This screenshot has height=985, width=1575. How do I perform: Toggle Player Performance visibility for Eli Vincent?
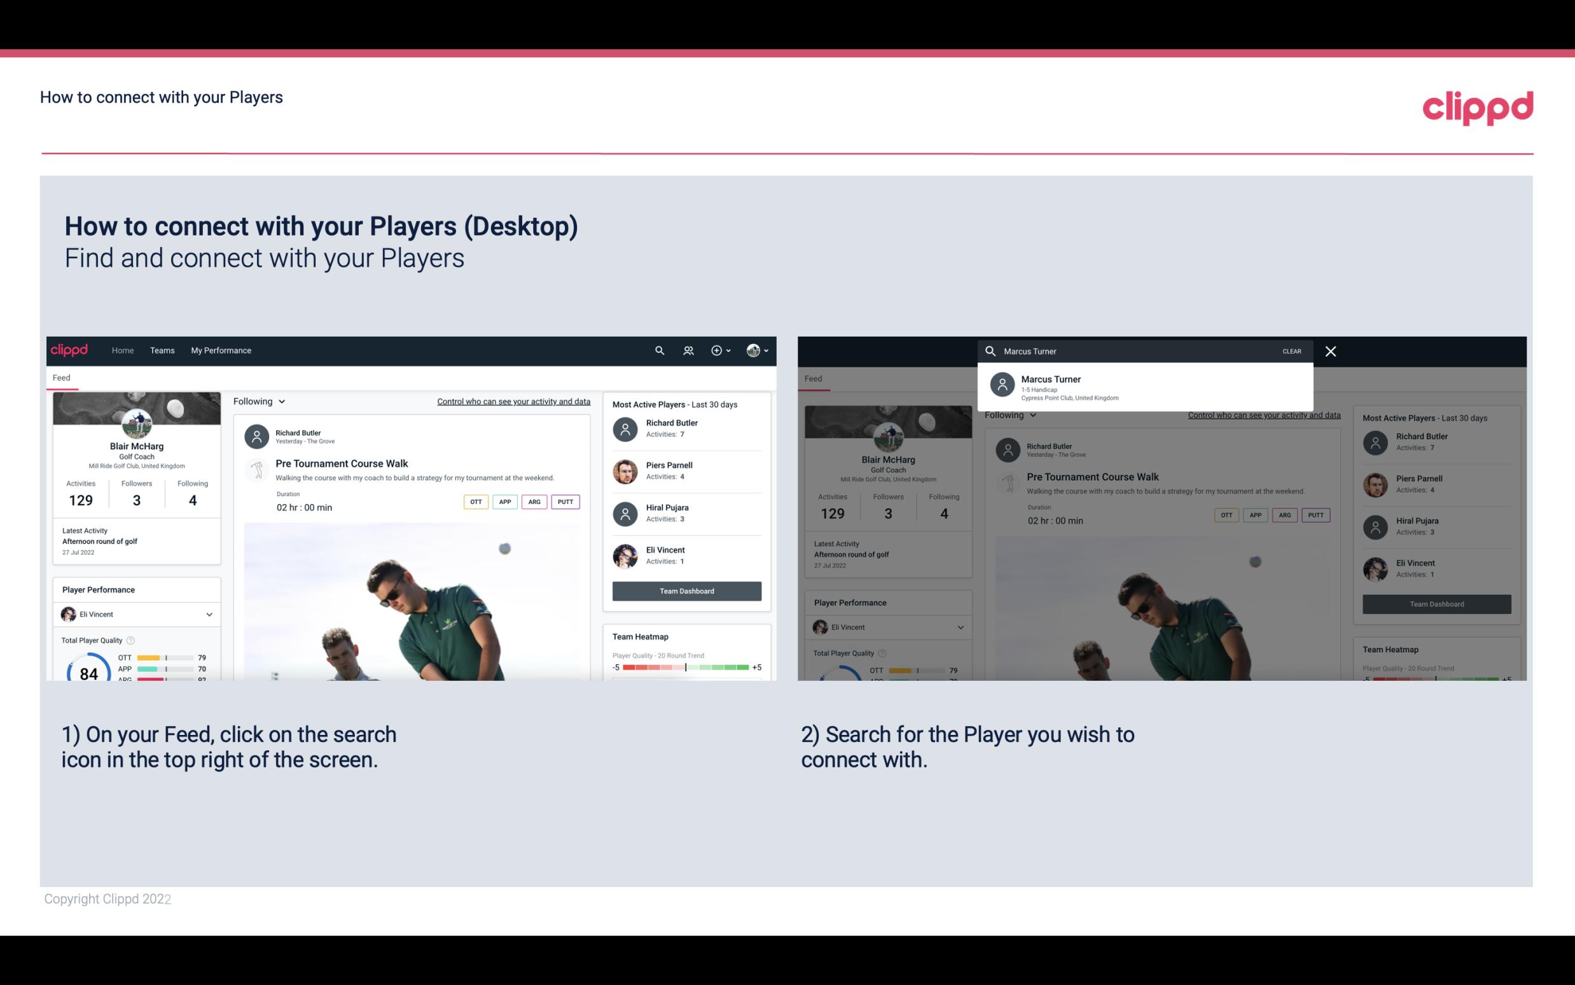[x=209, y=614]
